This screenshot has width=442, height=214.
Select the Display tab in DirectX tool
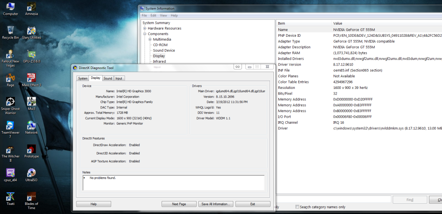pos(95,78)
